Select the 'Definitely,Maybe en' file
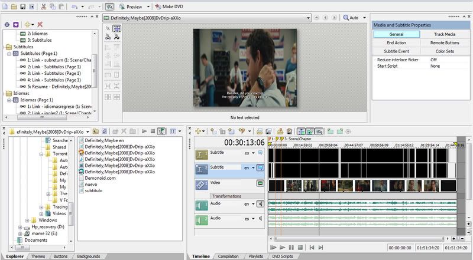Screen dimensions: 473x260 point(101,140)
